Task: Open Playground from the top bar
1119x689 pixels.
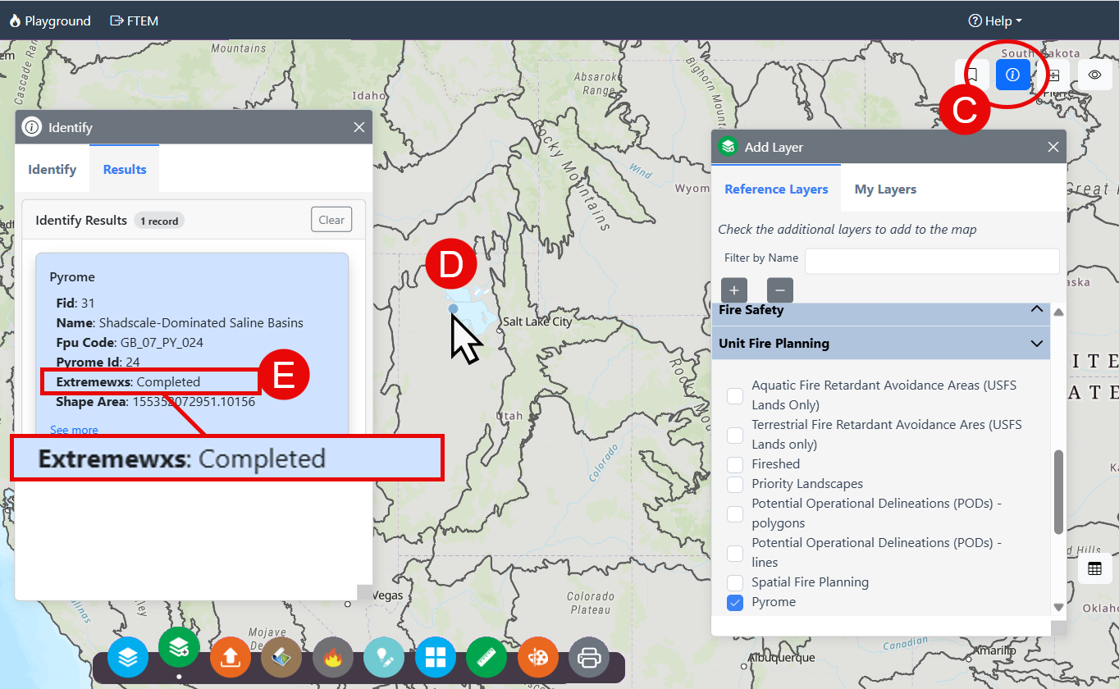Action: 50,21
